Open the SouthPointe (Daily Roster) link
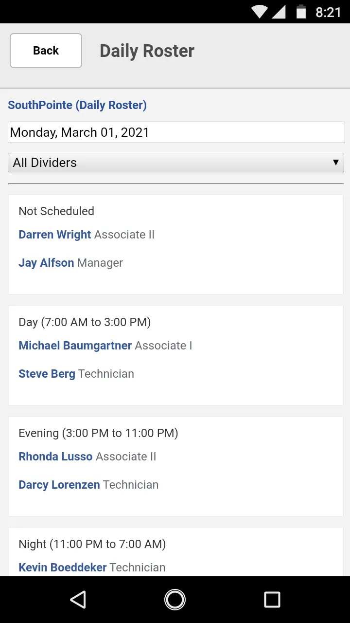This screenshot has width=350, height=623. (77, 105)
